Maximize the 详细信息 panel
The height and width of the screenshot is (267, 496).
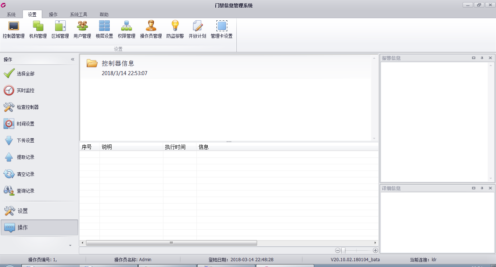point(473,188)
